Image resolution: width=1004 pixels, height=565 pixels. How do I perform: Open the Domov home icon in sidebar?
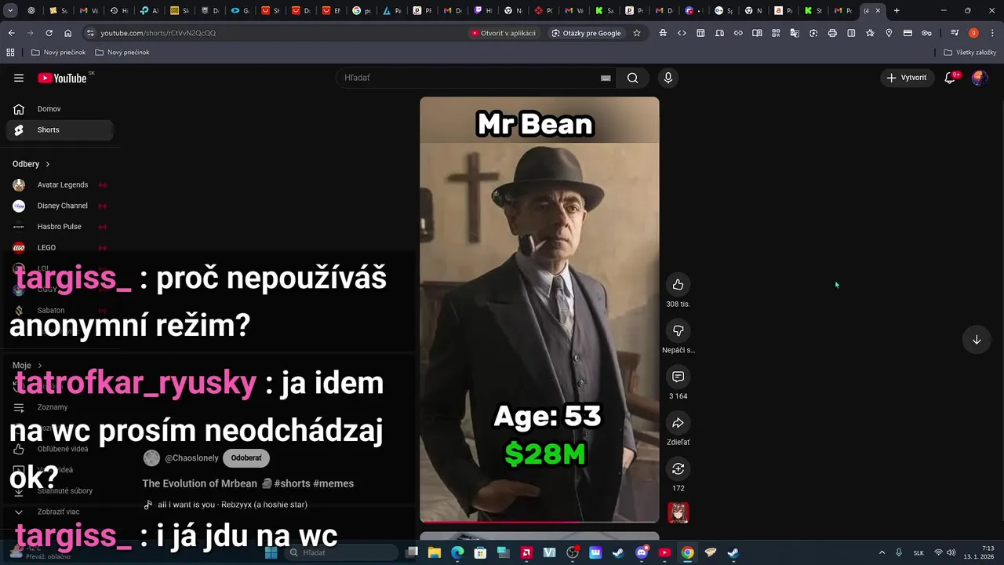[x=19, y=109]
